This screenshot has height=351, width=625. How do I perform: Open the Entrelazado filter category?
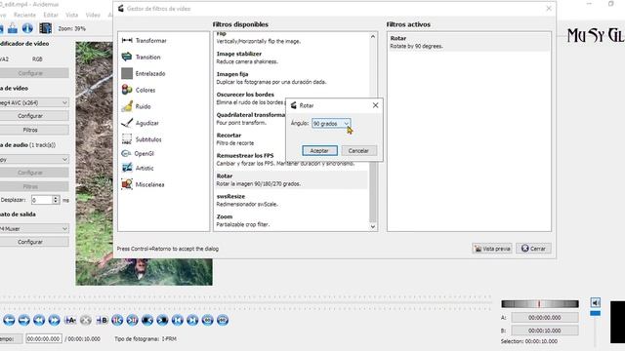click(144, 74)
